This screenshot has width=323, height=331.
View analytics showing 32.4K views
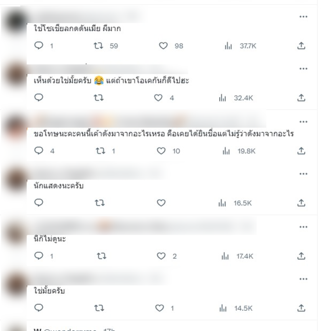(x=236, y=98)
